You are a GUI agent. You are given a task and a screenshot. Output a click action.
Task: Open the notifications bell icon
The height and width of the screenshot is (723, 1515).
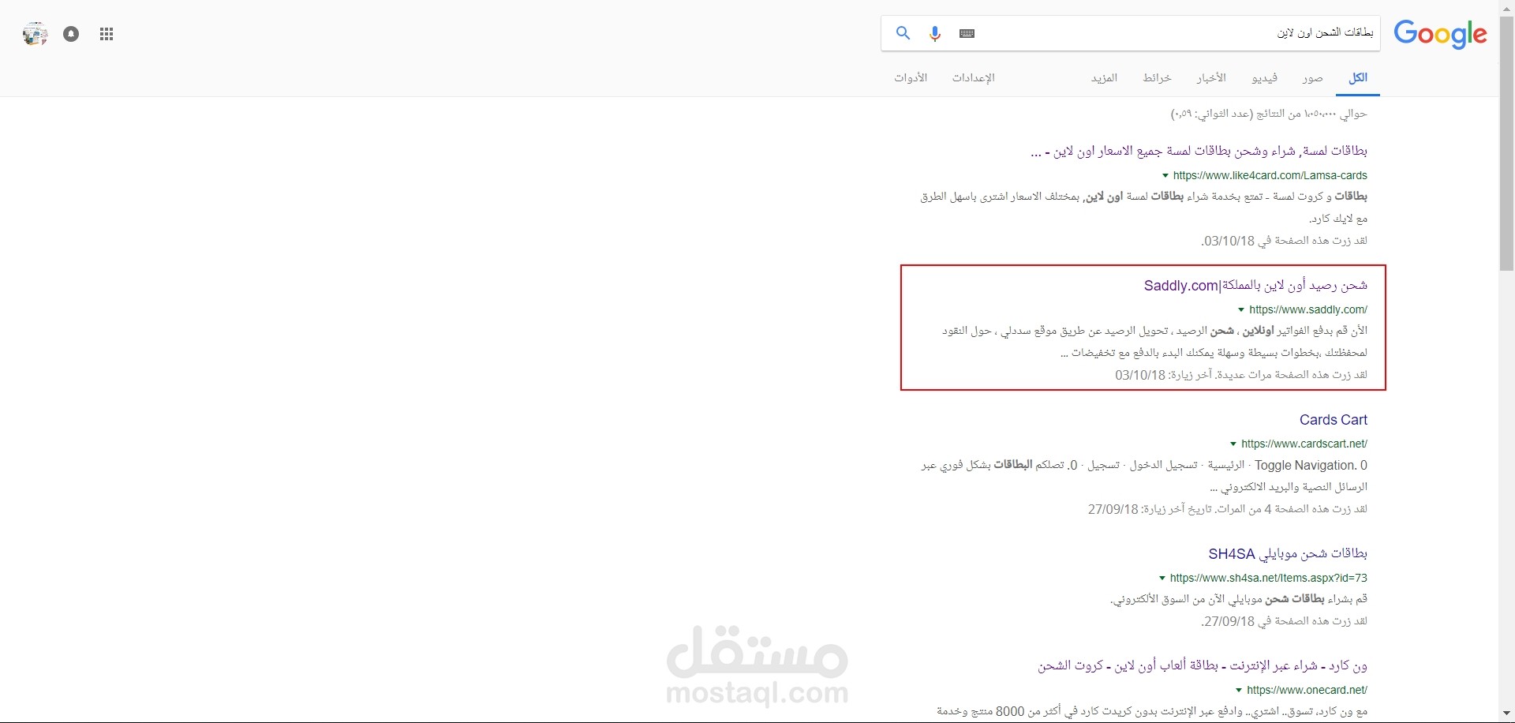tap(71, 34)
